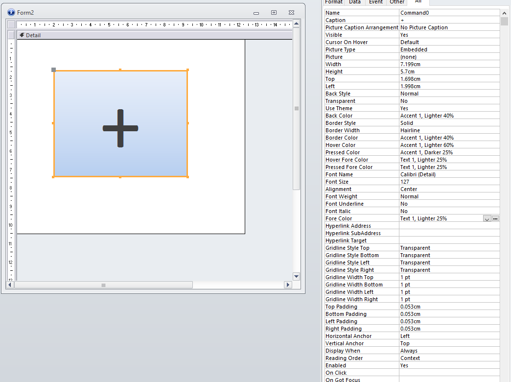This screenshot has height=382, width=511.
Task: Click the Font Name value Calibri (Detail)
Action: tap(449, 174)
